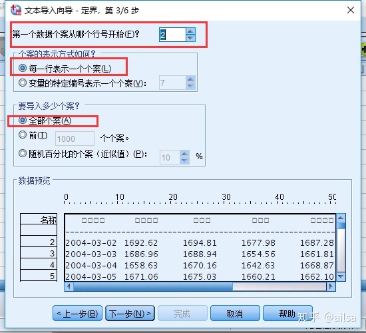The image size is (366, 333).
Task: Click row number 5 in preview
Action: coord(39,276)
